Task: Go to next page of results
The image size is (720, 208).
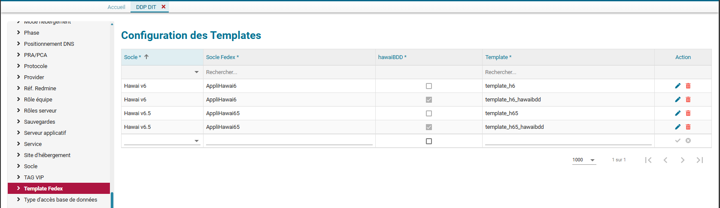Action: tap(682, 160)
